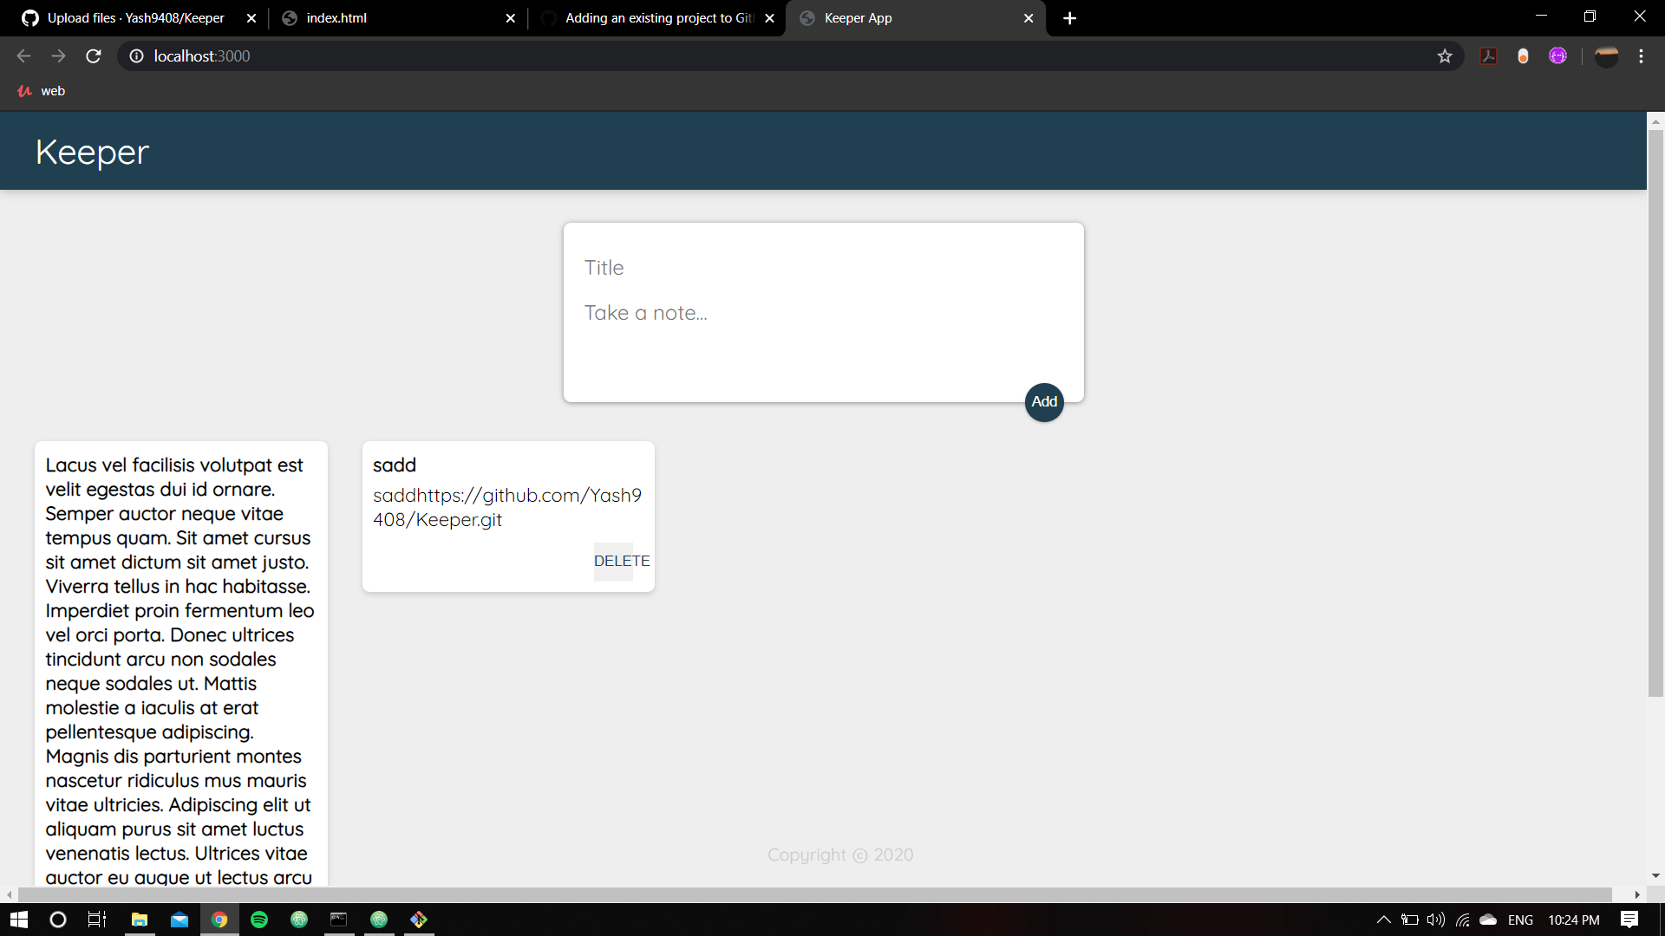
Task: View site information icon in address bar
Action: click(x=136, y=56)
